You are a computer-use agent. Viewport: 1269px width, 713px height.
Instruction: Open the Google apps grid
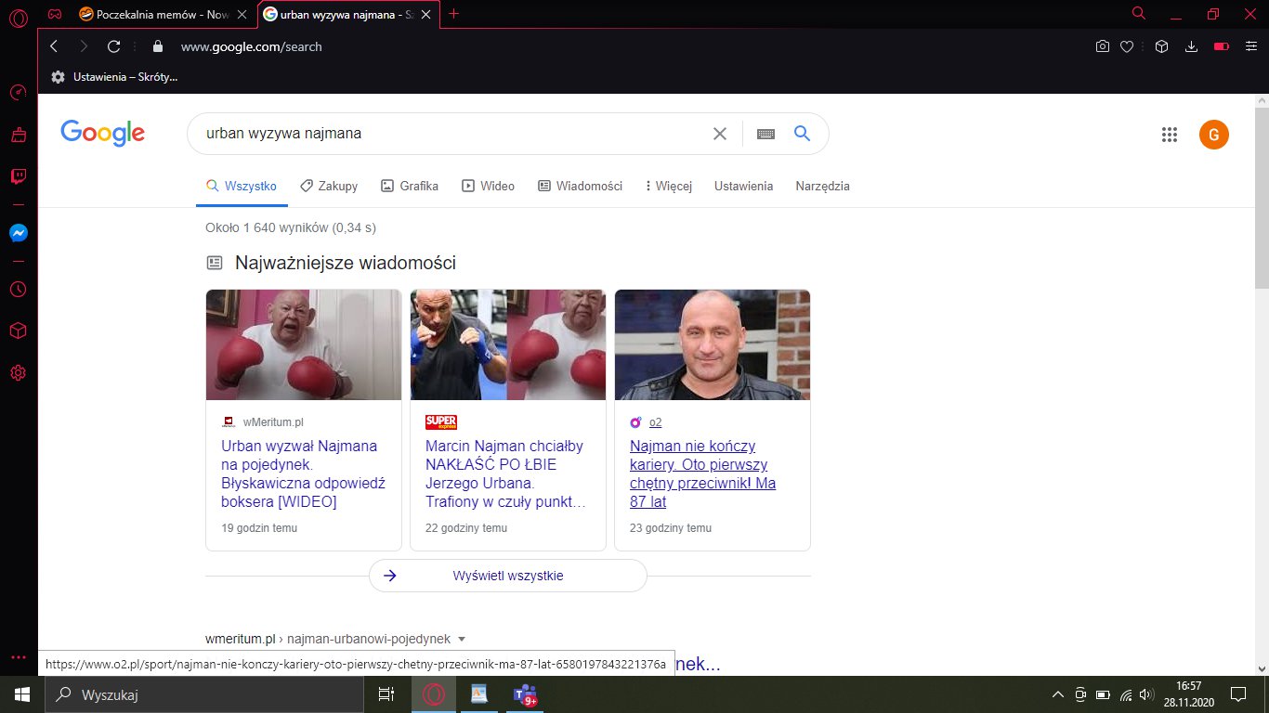pos(1170,135)
